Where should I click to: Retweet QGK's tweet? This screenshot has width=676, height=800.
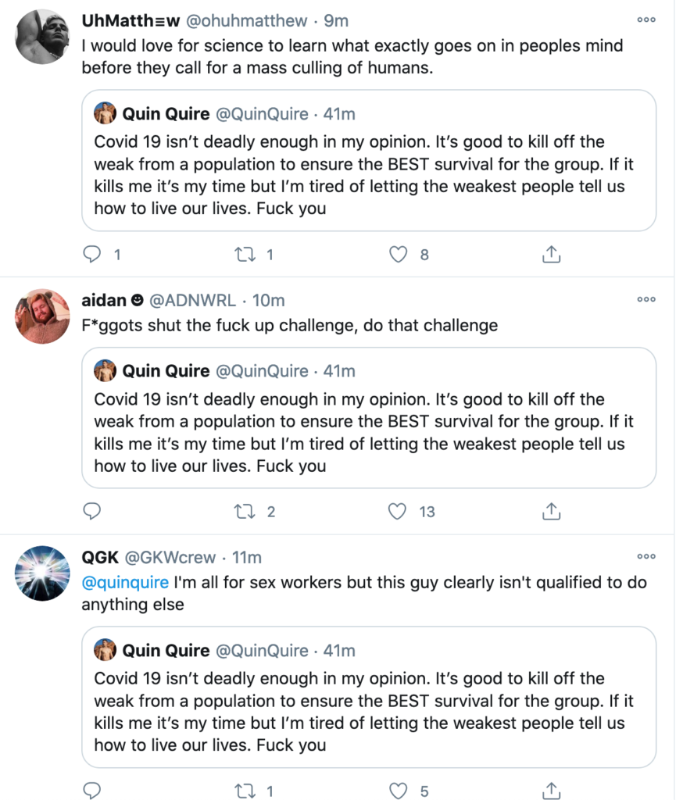coord(245,791)
